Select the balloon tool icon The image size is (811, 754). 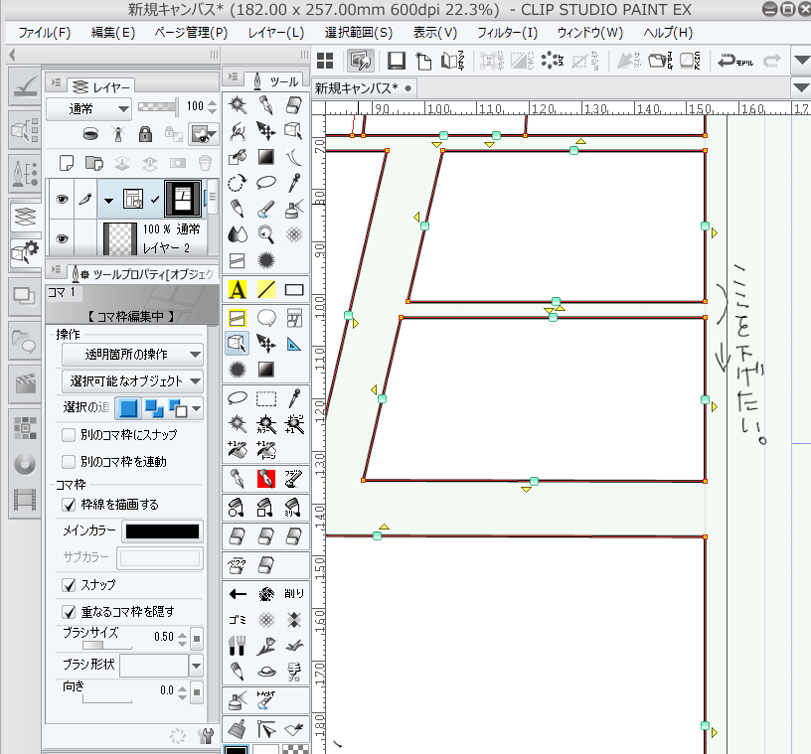click(265, 318)
